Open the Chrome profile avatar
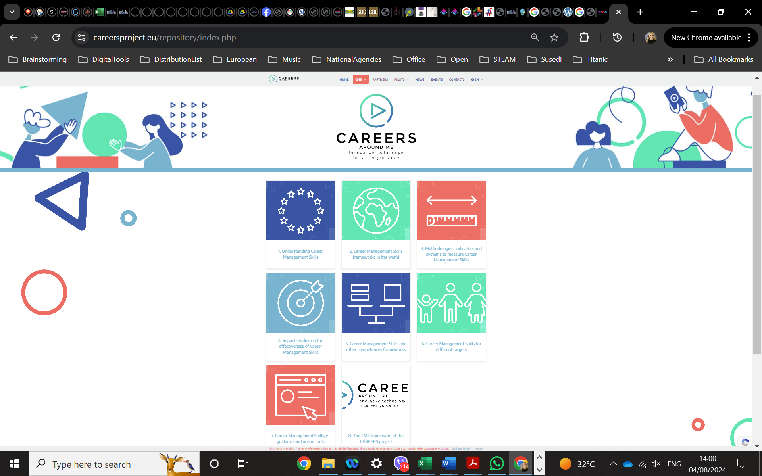The image size is (762, 476). (x=650, y=37)
